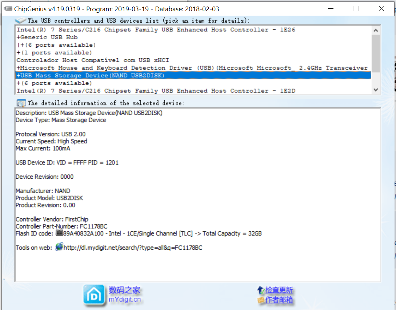Click the update arrow icon beside 检查更新

coord(261,290)
